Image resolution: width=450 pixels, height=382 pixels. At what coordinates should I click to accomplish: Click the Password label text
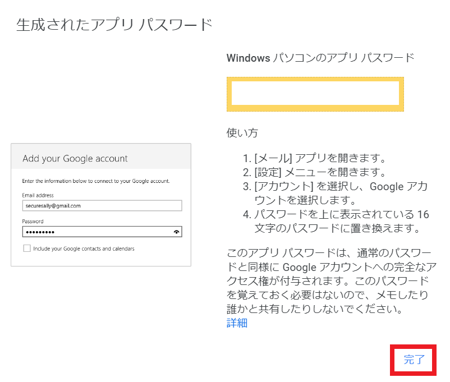click(x=33, y=221)
